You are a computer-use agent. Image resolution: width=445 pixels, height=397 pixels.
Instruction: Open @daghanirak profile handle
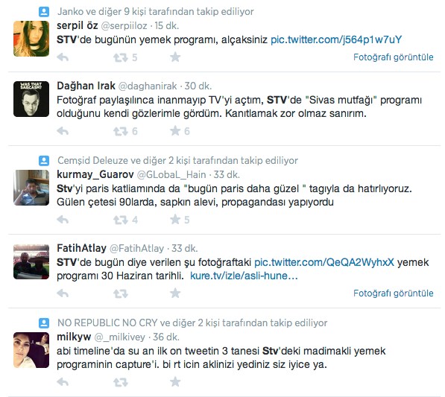point(148,86)
